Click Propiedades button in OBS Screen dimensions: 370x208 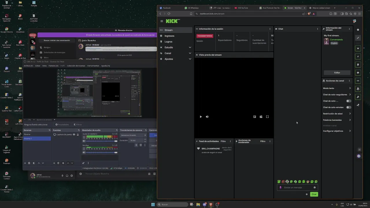pyautogui.click(x=62, y=125)
